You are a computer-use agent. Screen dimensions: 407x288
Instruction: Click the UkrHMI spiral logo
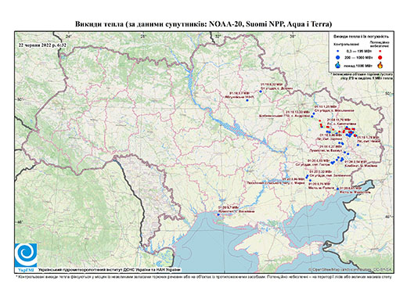coord(26,255)
